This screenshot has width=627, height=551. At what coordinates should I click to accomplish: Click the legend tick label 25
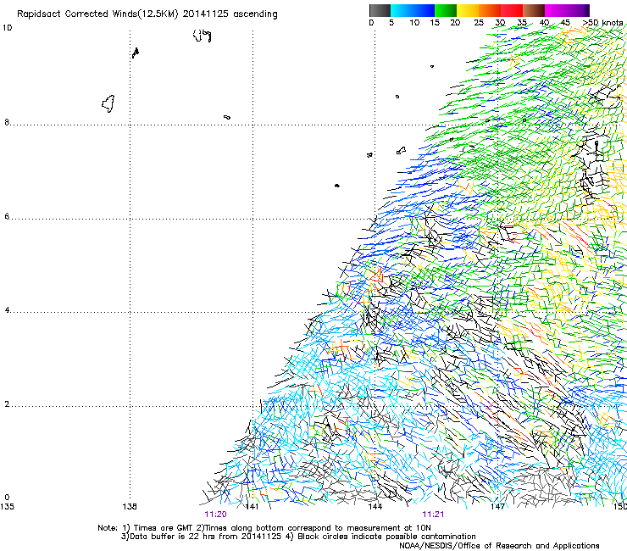(x=478, y=23)
